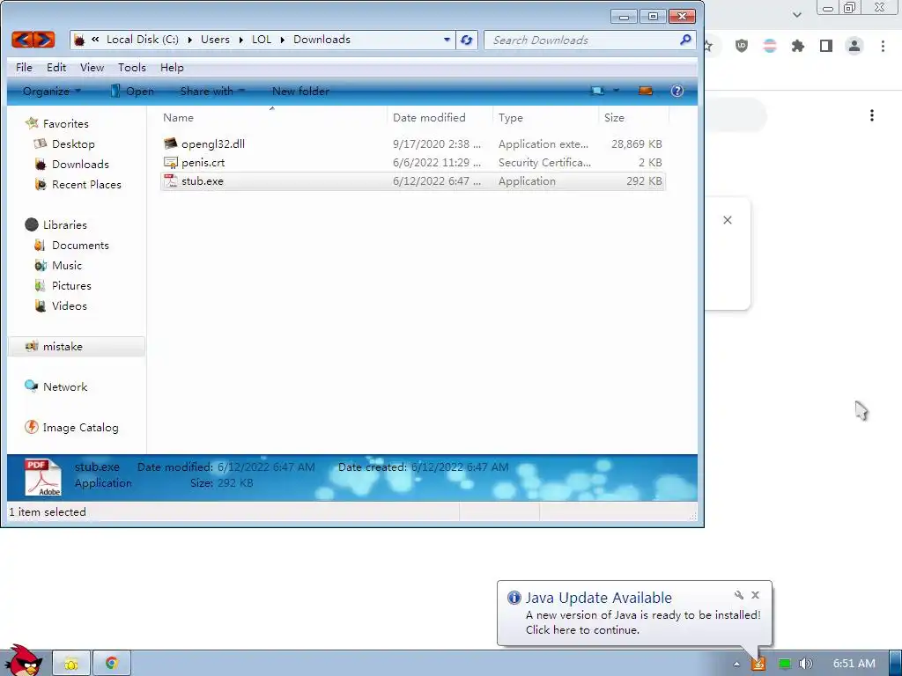
Task: Expand the Share with dropdown
Action: point(212,91)
